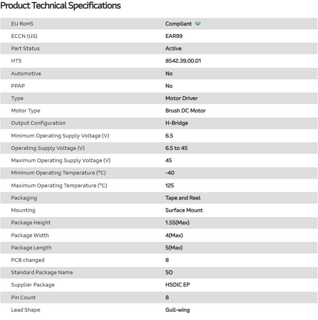Image resolution: width=318 pixels, height=320 pixels.
Task: Click the Surface Mount mounting value
Action: pos(184,210)
